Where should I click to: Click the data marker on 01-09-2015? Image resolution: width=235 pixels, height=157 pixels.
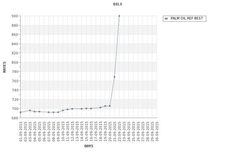point(20,112)
